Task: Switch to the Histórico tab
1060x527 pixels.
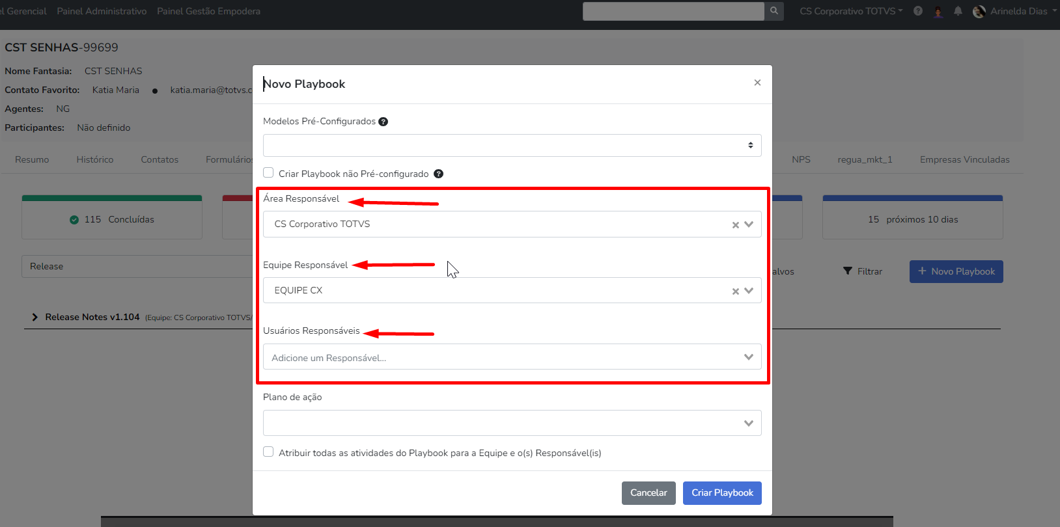Action: [x=94, y=159]
